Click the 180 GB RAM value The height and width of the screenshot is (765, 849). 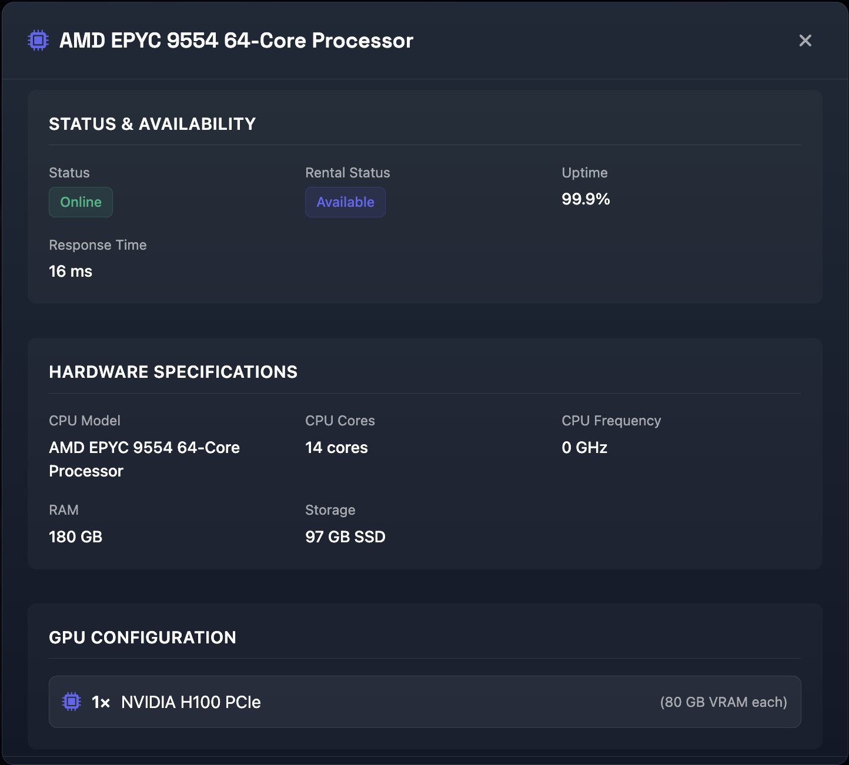(x=75, y=536)
